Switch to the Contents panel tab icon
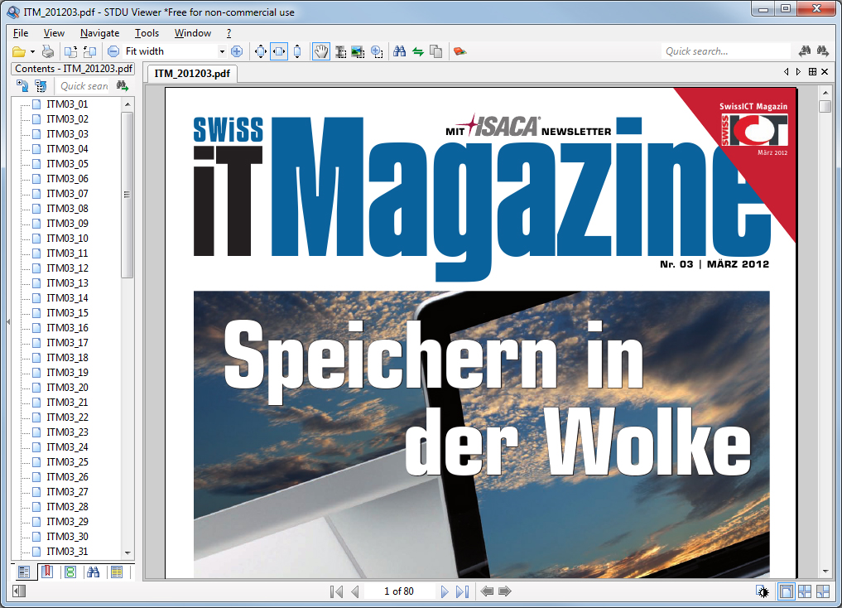This screenshot has height=608, width=842. point(24,572)
